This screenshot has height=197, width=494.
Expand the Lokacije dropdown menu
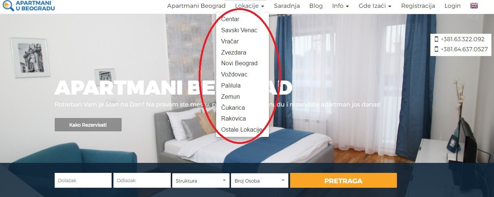click(250, 6)
